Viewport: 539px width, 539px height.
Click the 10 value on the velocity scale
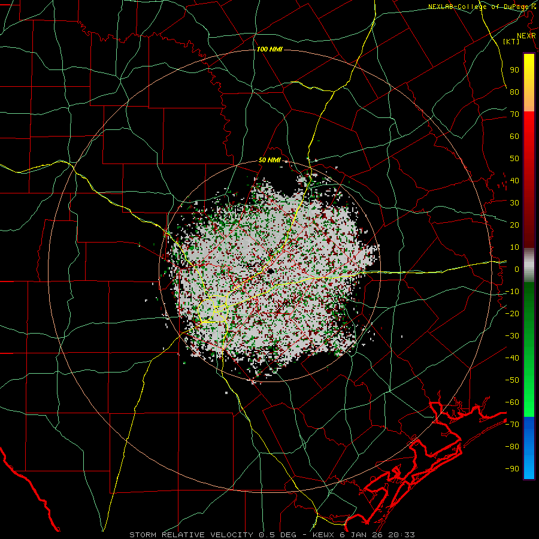(x=514, y=247)
